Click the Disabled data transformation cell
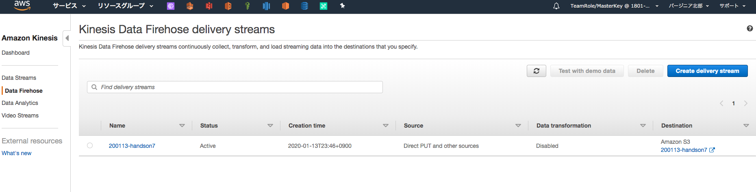 pyautogui.click(x=547, y=146)
